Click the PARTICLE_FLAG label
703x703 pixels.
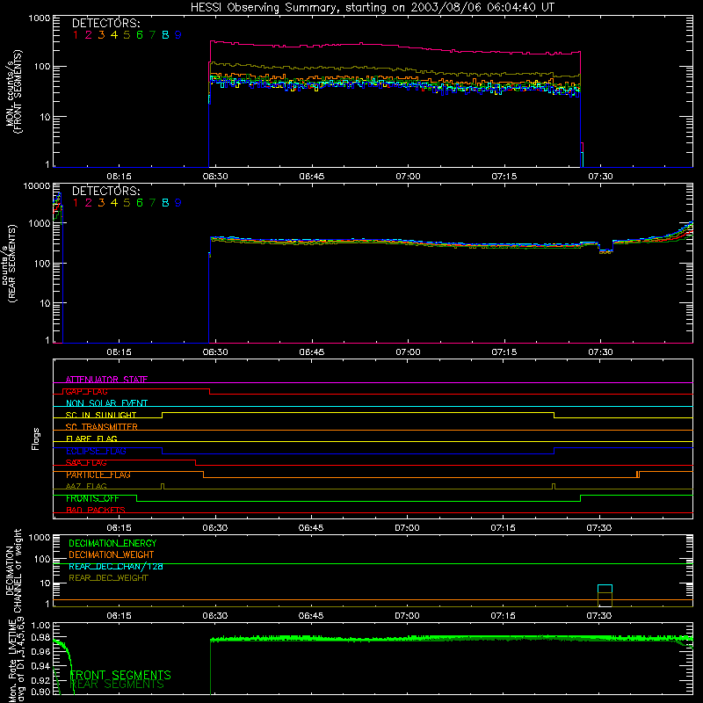coord(98,475)
